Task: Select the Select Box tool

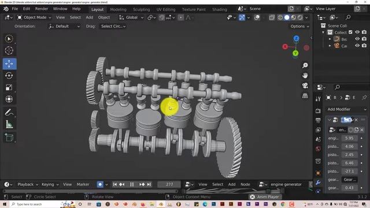Action: pyautogui.click(x=9, y=39)
